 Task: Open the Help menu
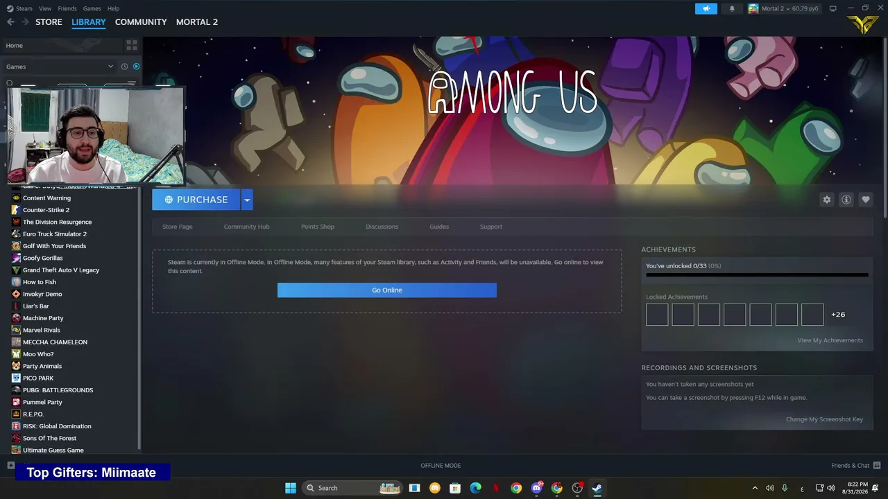114,8
